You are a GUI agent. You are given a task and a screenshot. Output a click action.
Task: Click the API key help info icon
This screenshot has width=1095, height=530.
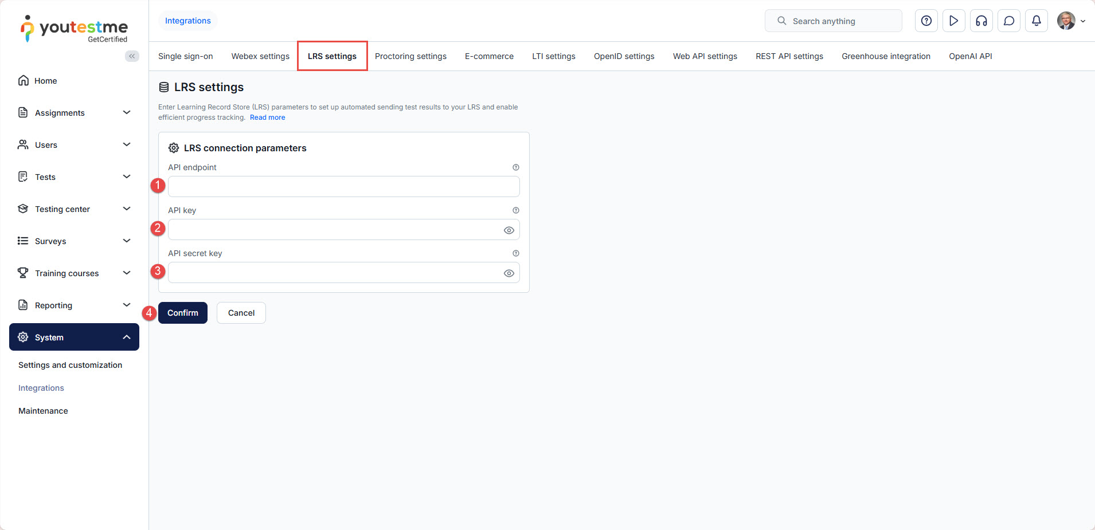[x=515, y=210]
